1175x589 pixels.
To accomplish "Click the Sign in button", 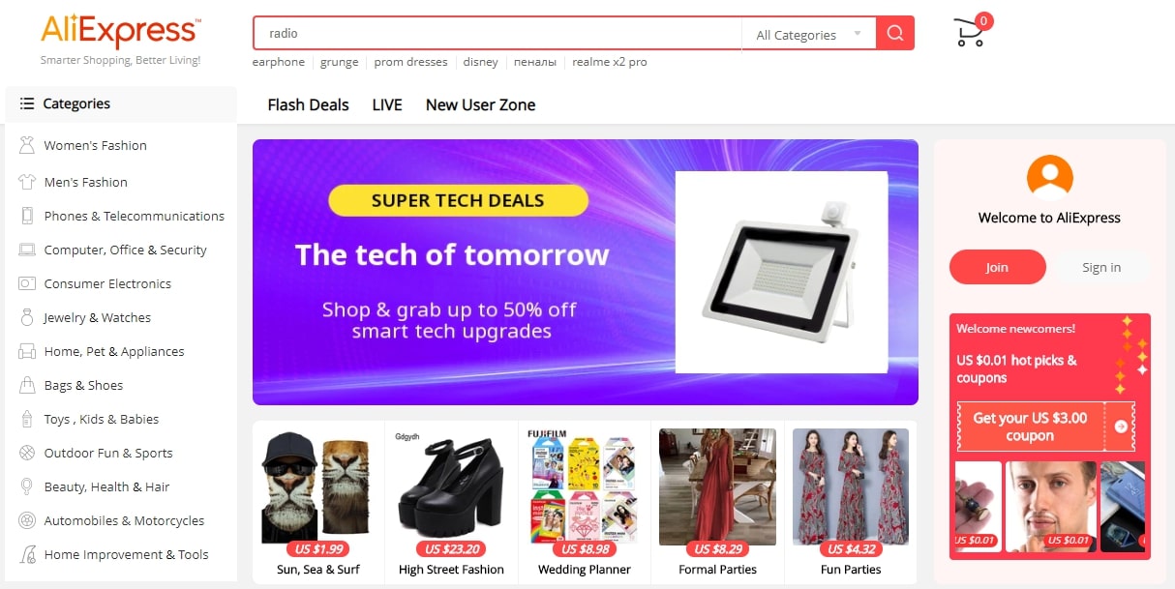I will click(1101, 267).
